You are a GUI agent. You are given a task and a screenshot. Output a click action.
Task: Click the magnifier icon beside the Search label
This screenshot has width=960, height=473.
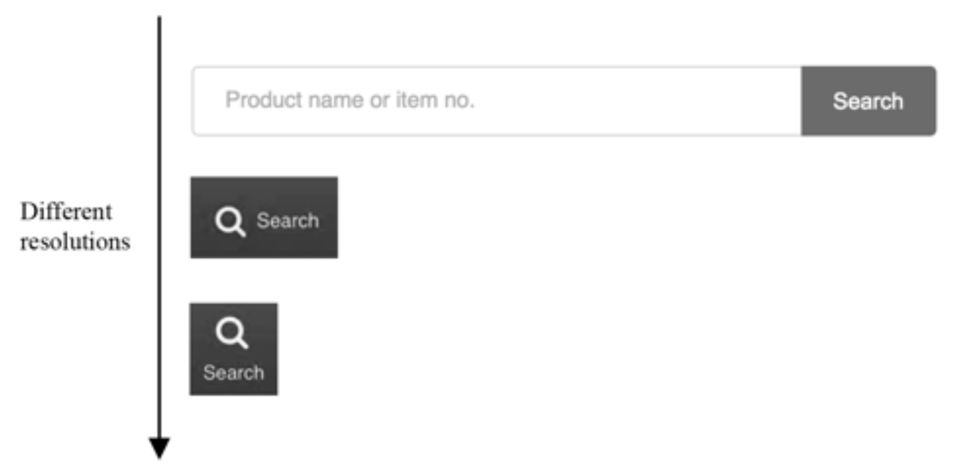tap(230, 221)
